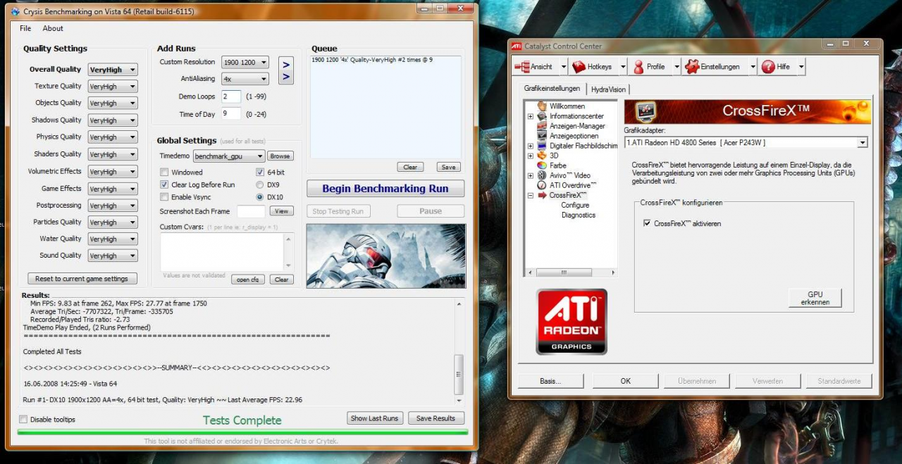Switch to the HydraVision tab
The height and width of the screenshot is (464, 902).
point(609,89)
